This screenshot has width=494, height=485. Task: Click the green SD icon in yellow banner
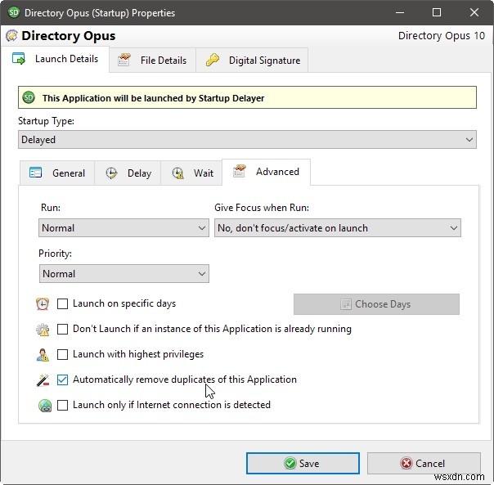[x=29, y=97]
